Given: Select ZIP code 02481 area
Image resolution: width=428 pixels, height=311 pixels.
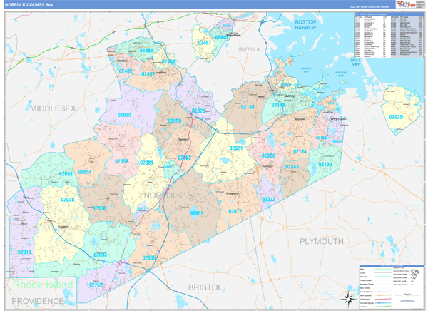Looking at the screenshot, I should (x=146, y=51).
